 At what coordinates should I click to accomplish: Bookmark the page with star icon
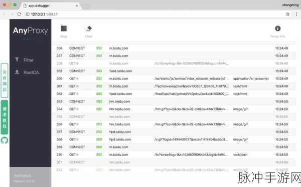(287, 14)
